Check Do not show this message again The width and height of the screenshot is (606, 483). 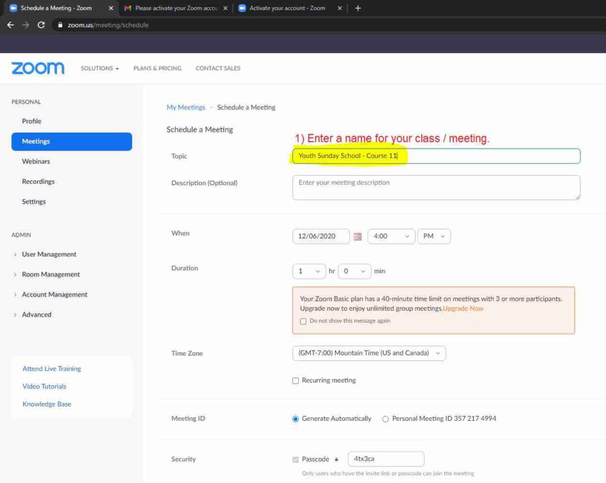point(304,321)
